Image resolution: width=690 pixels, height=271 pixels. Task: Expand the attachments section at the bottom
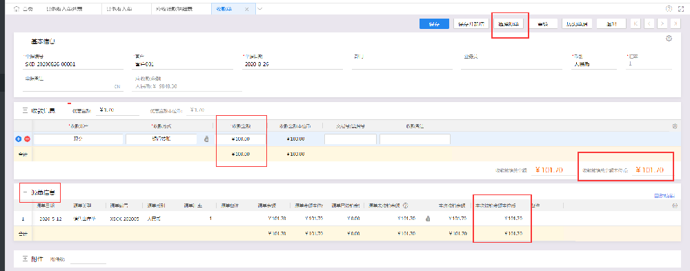25,259
